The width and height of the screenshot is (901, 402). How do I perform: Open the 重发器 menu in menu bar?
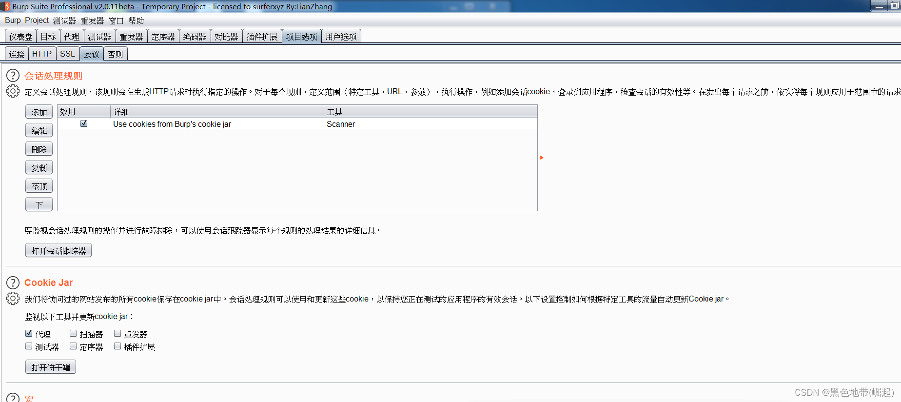[x=92, y=20]
